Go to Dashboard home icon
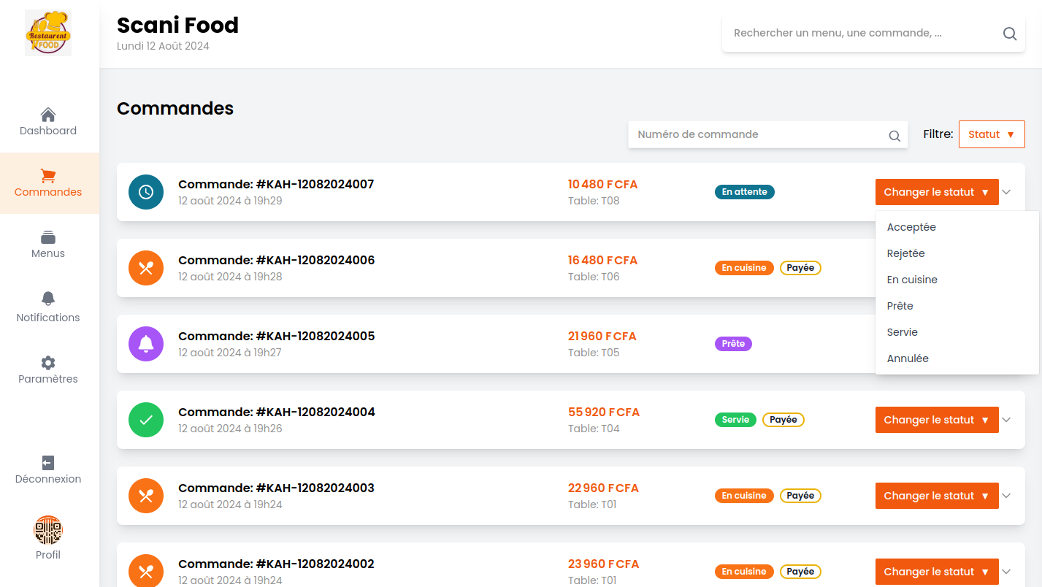Image resolution: width=1042 pixels, height=587 pixels. coord(48,115)
